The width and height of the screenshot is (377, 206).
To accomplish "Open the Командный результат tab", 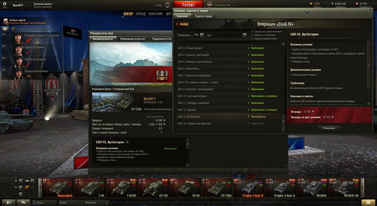I will tap(133, 39).
